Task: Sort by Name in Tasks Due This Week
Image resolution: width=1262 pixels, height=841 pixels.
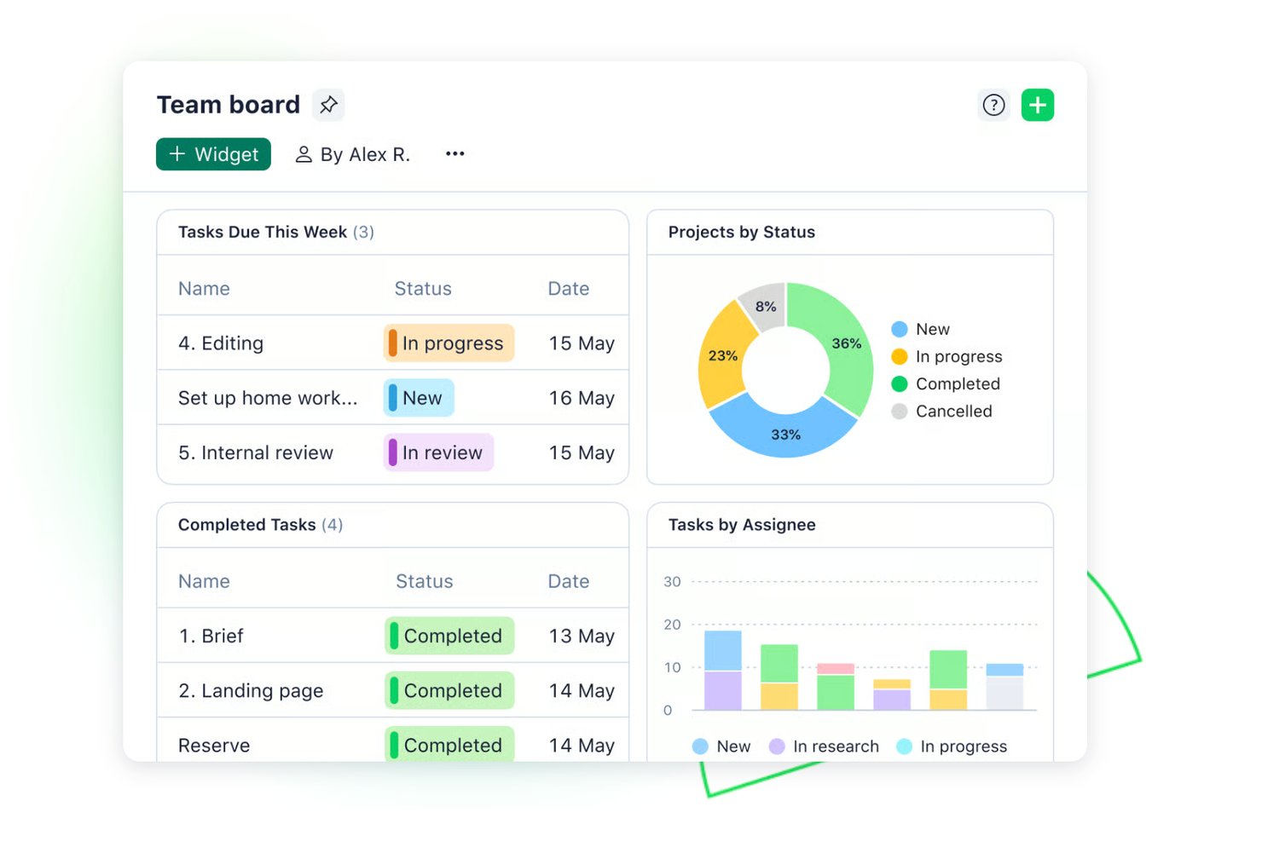Action: click(x=204, y=289)
